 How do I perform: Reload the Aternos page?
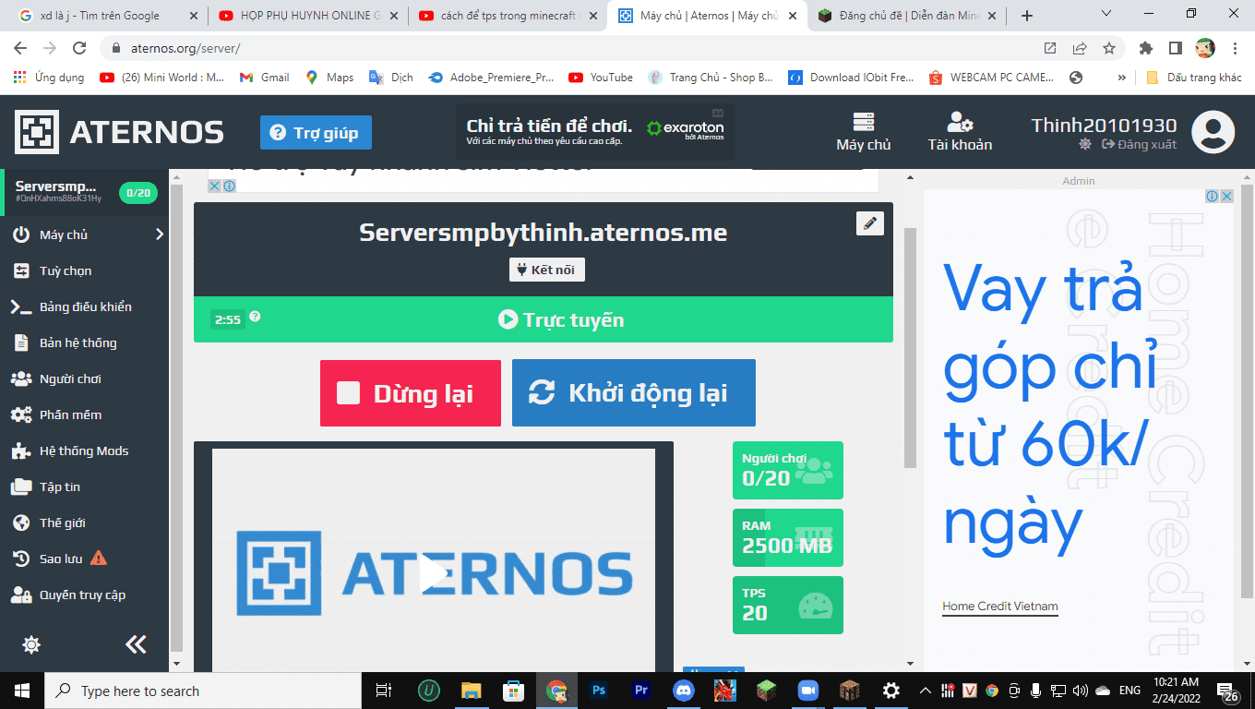point(79,48)
